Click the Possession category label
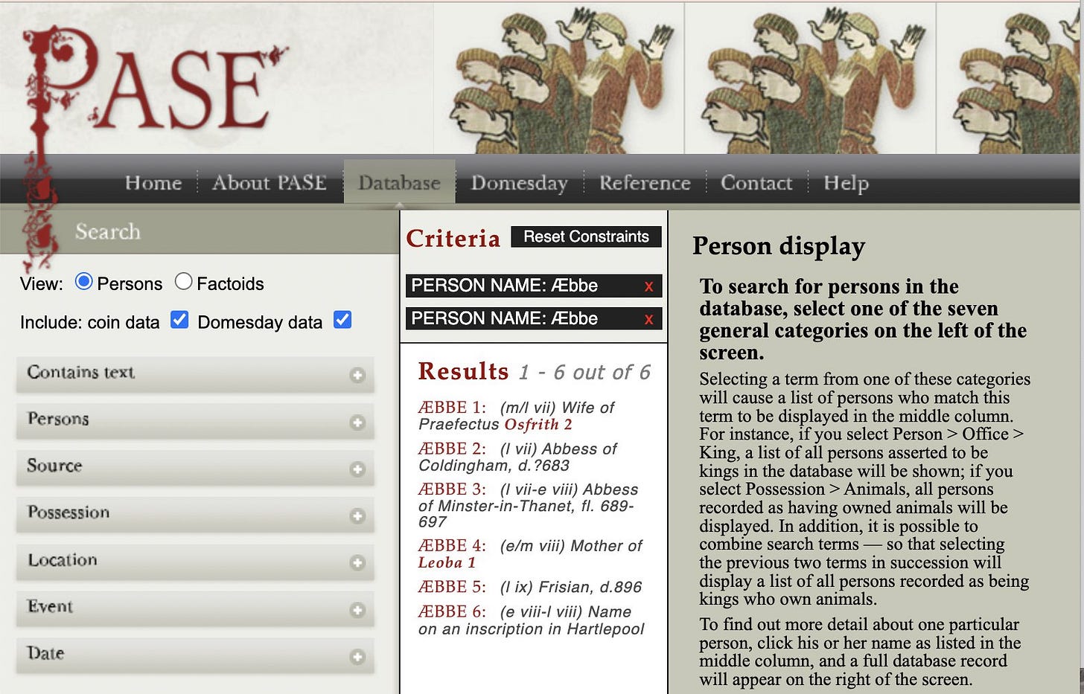 click(68, 513)
